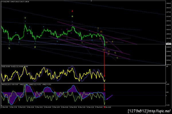The height and width of the screenshot is (114, 172).
Task: Click the 1134.06 price axis value
Action: [169, 56]
